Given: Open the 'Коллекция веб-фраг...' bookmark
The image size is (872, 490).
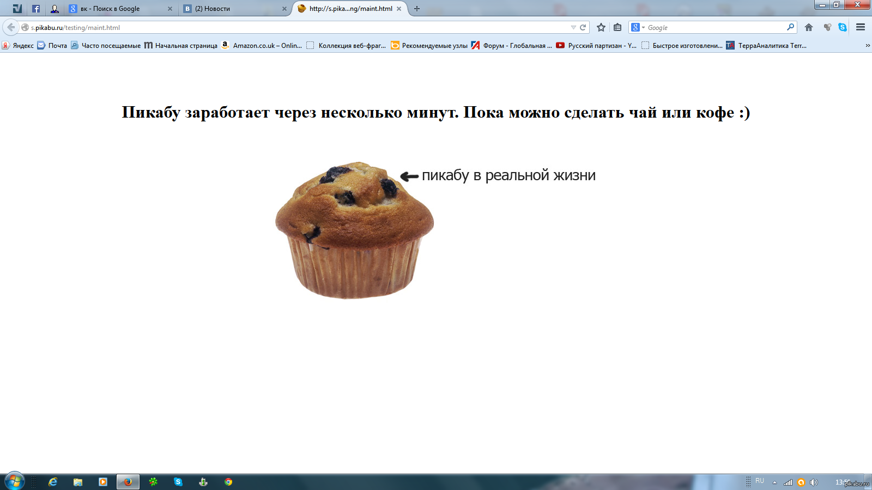Looking at the screenshot, I should coord(346,46).
